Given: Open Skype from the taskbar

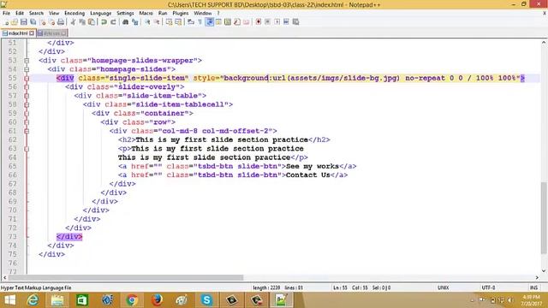Looking at the screenshot, I should 206,300.
